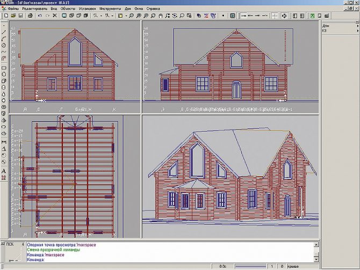Image resolution: width=360 pixels, height=270 pixels.
Task: Open the Дом menu in menu bar
Action: point(128,9)
